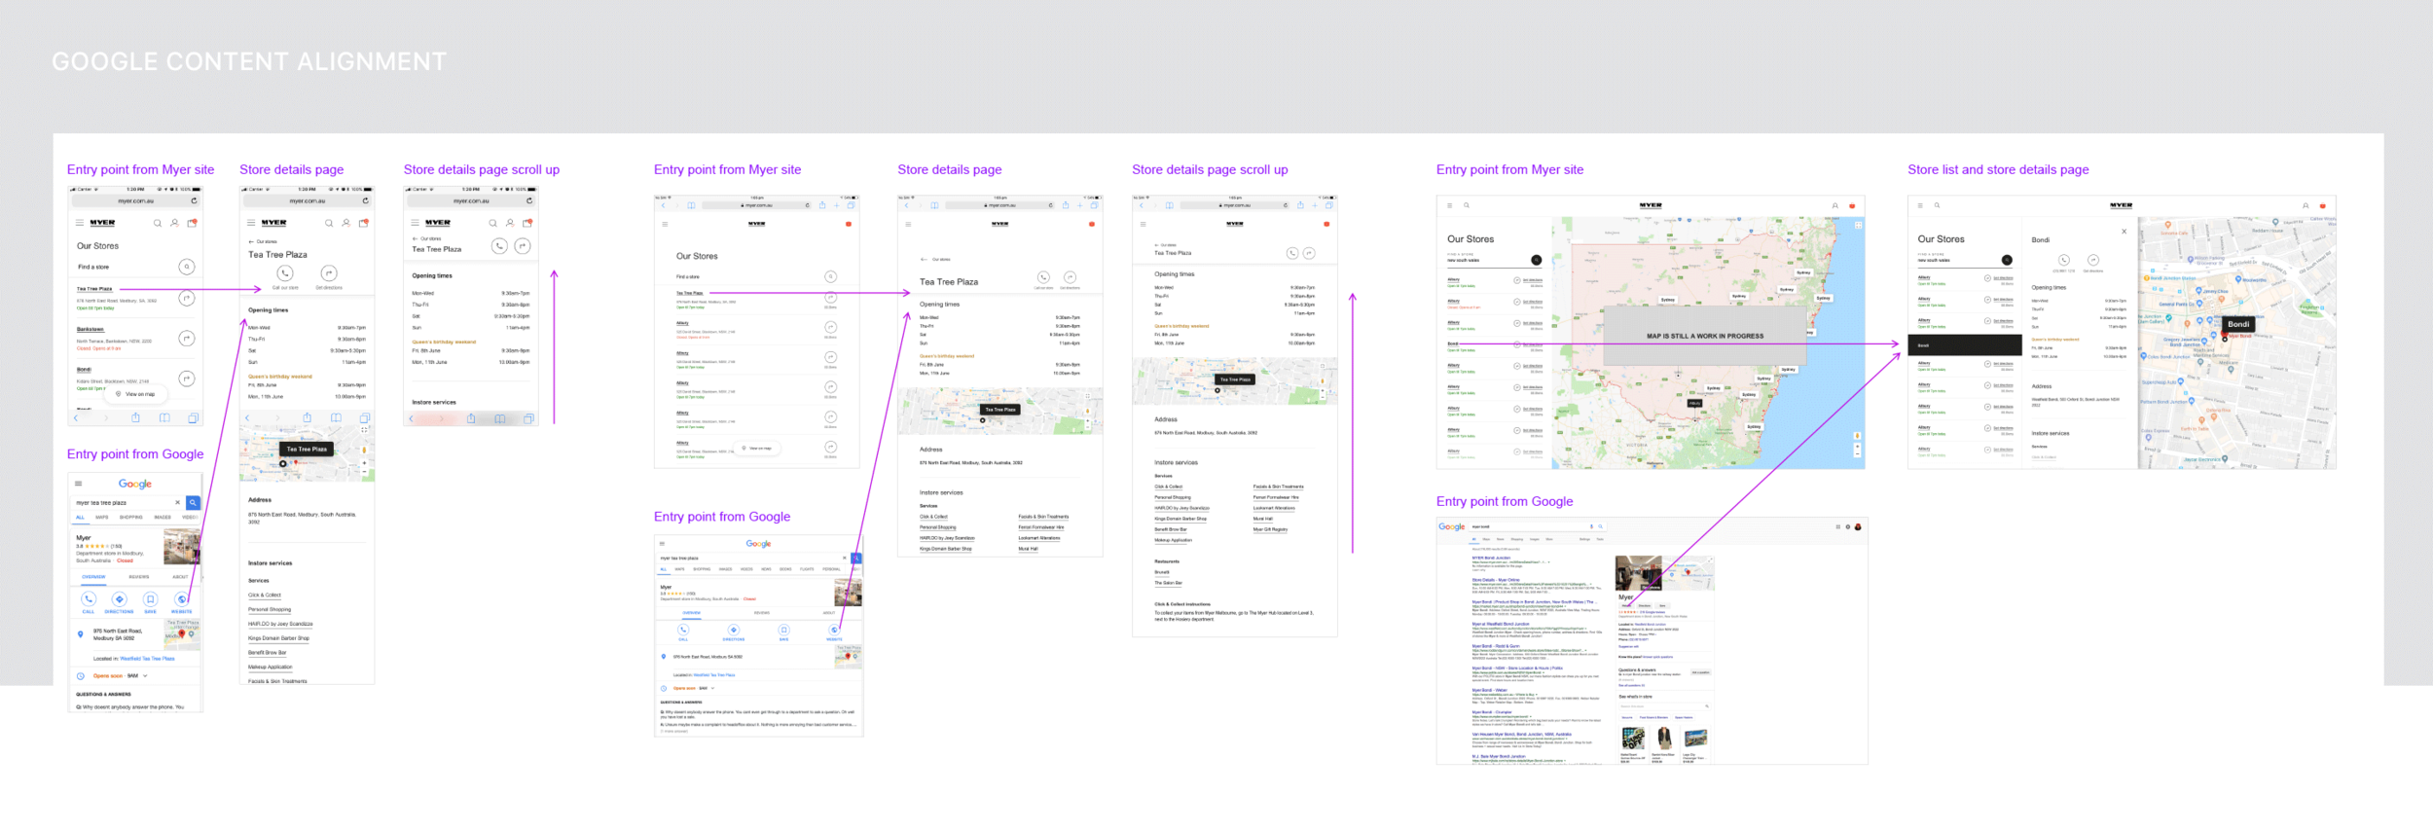Click View on map pill on phone Our Stores

click(136, 394)
